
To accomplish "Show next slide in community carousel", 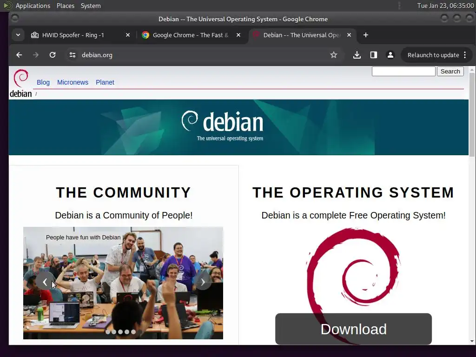I will click(x=203, y=282).
